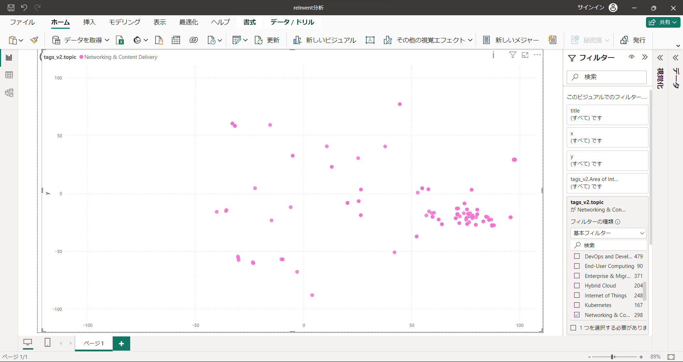Open focus mode on scatter chart

coord(525,55)
